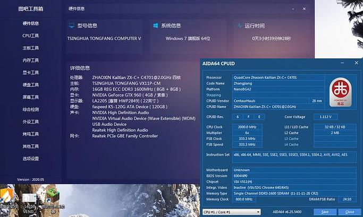The height and width of the screenshot is (217, 363).
Task: Open 主板工具 in the sidebar
Action: 30,48
